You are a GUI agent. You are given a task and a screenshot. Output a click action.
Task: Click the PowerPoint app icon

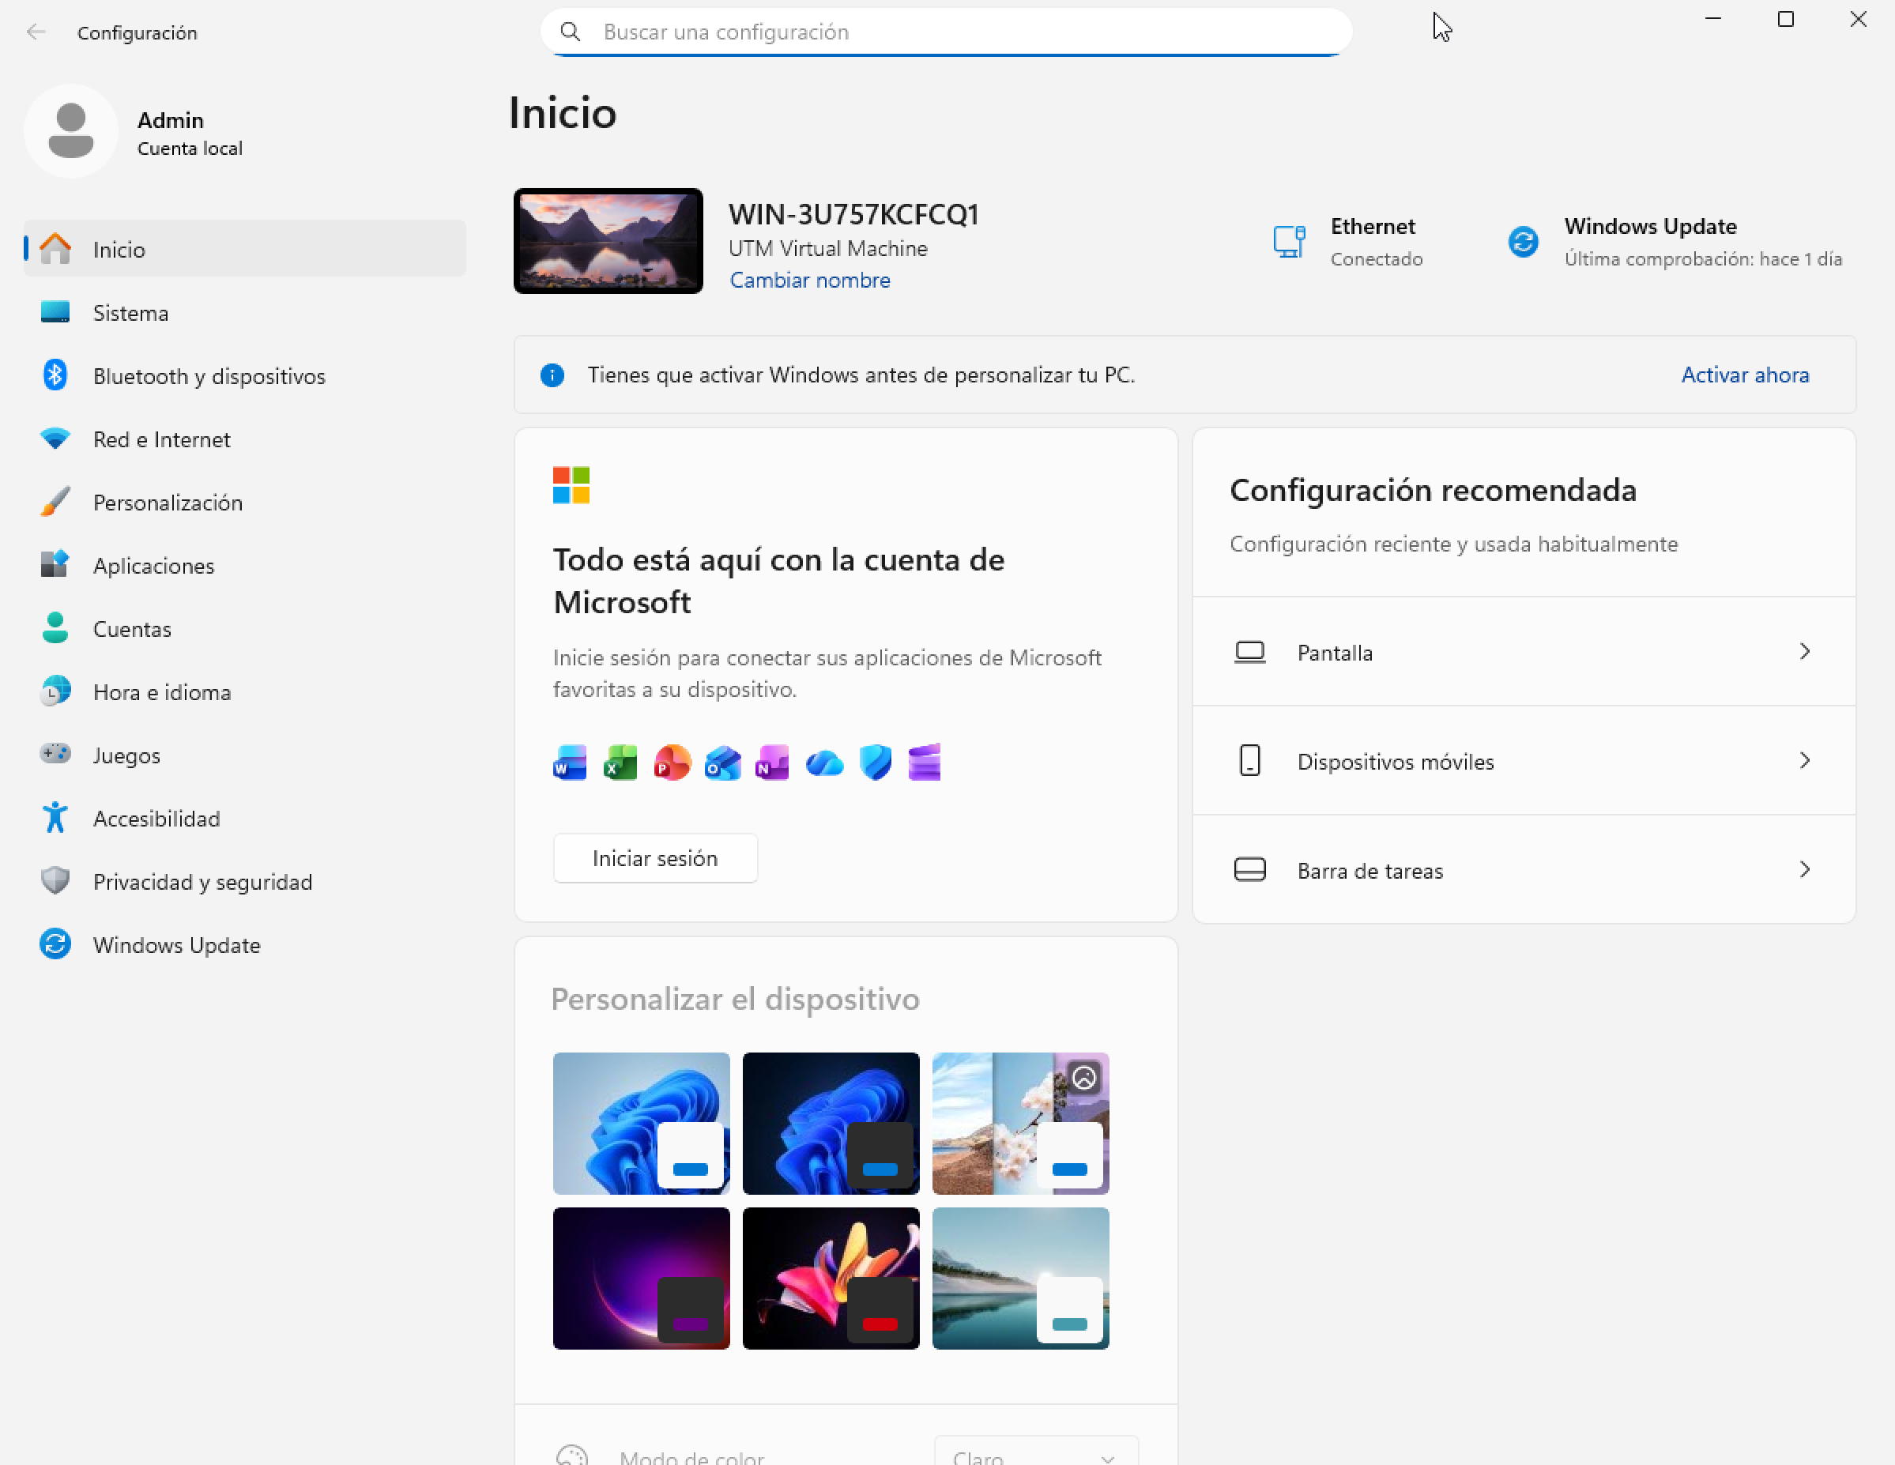672,763
